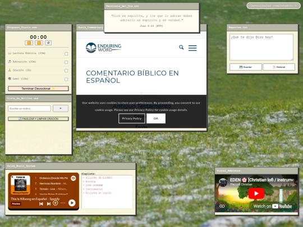Click the Versículo_del_Día window title bar

click(151, 6)
